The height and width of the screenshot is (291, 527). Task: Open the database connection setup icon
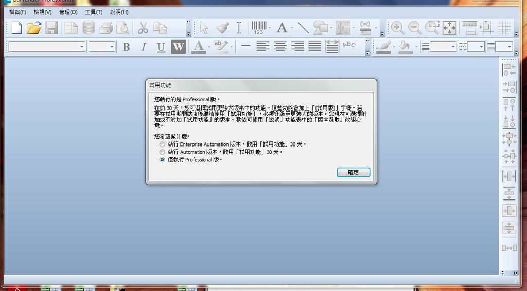89,28
